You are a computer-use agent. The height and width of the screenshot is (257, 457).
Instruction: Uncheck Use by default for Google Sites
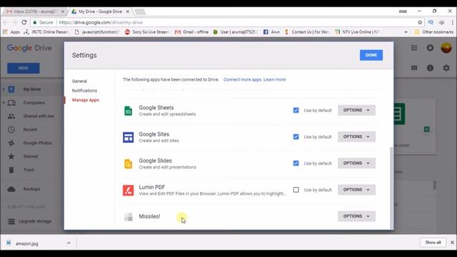[296, 137]
